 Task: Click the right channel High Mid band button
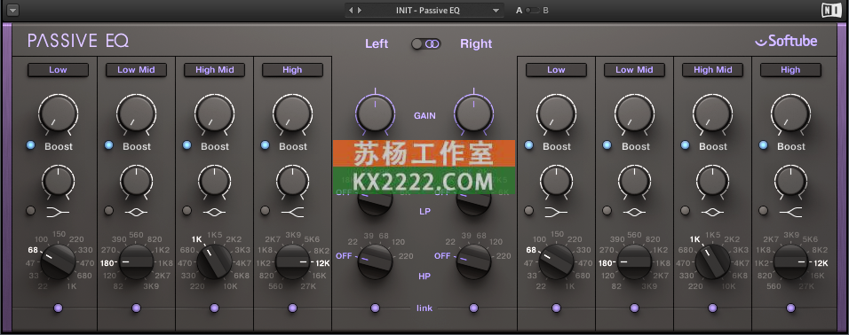point(712,70)
